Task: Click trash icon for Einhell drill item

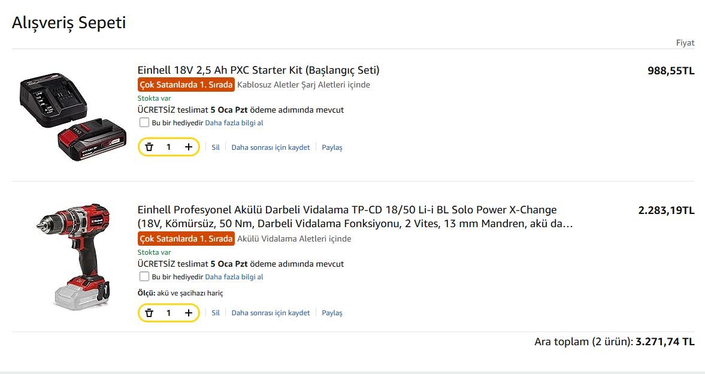Action: tap(149, 313)
